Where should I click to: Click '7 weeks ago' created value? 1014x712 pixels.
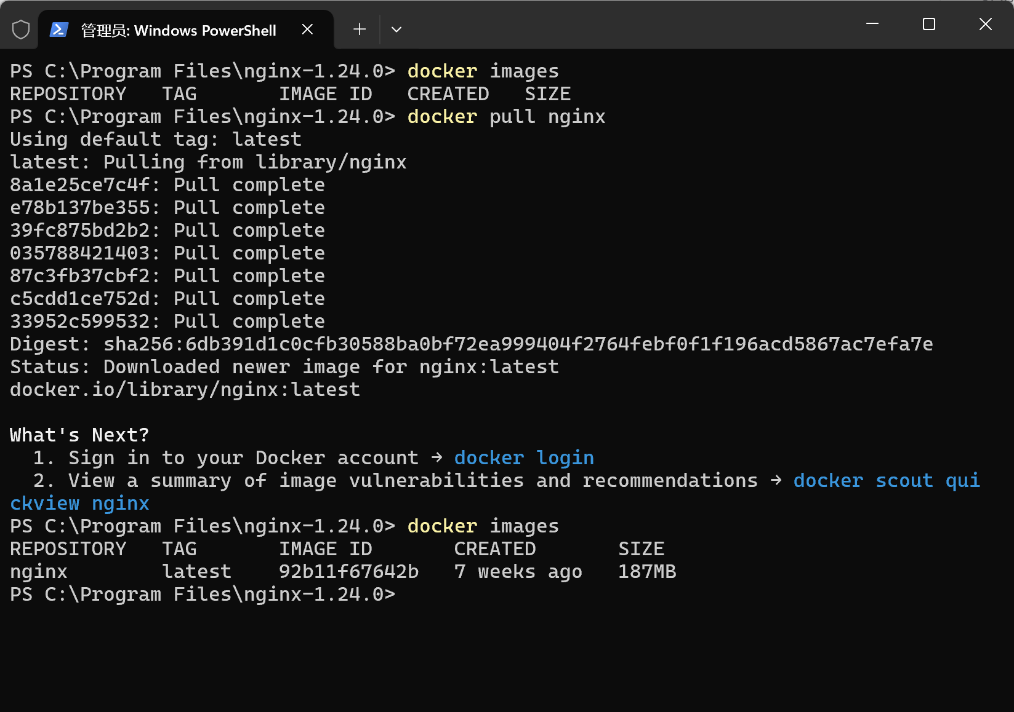[x=518, y=572]
